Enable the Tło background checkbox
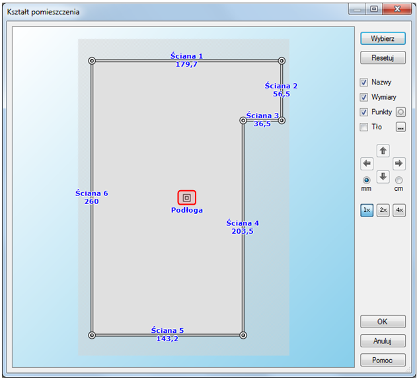The width and height of the screenshot is (419, 381). pos(364,127)
